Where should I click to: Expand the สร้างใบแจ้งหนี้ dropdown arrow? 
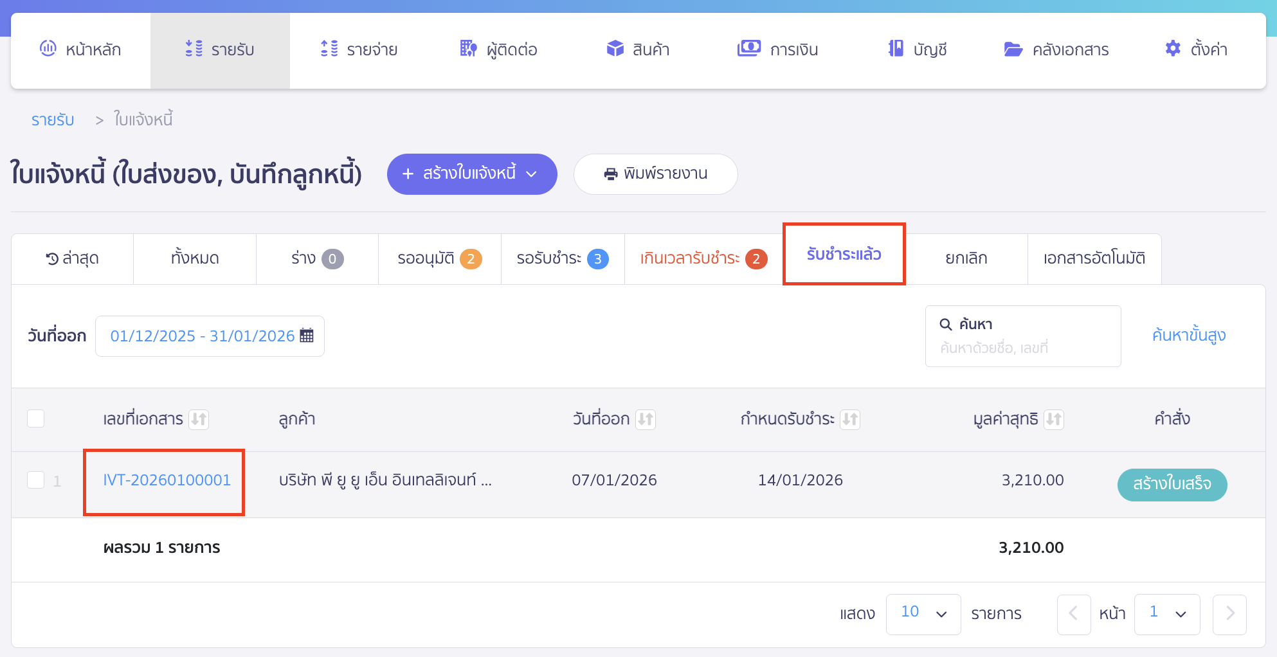click(x=531, y=174)
